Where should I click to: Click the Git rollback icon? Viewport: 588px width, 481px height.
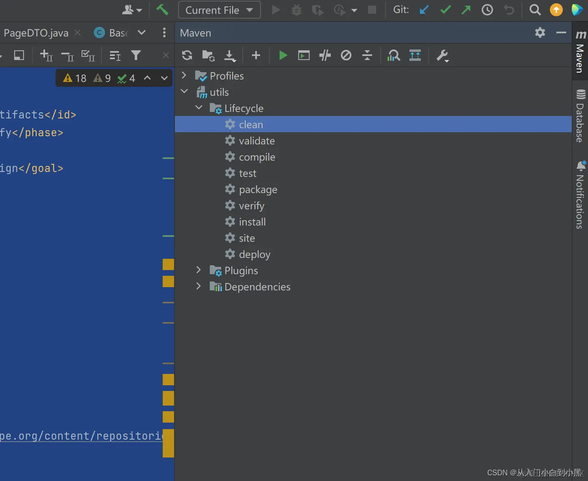tap(509, 10)
